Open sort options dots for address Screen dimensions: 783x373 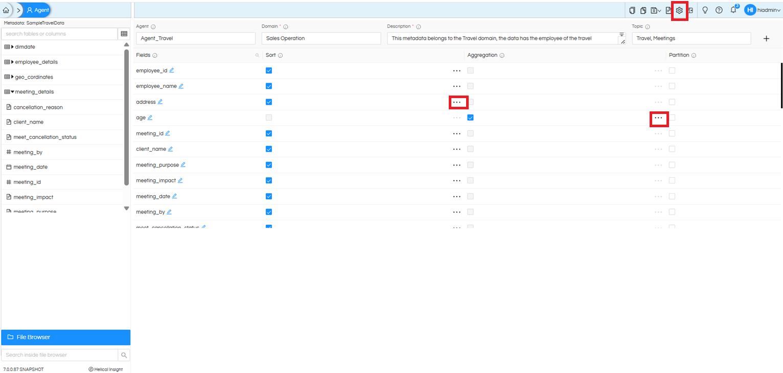[x=457, y=102]
